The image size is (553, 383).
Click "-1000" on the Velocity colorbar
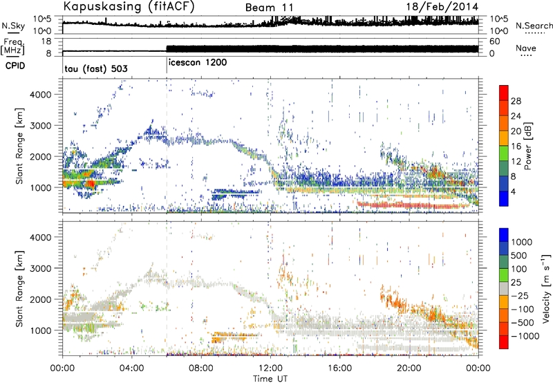click(x=525, y=336)
